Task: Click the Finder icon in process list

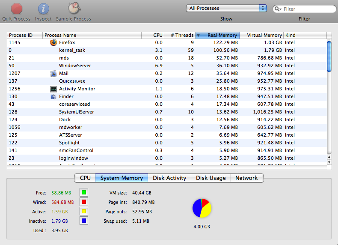Action: click(53, 97)
